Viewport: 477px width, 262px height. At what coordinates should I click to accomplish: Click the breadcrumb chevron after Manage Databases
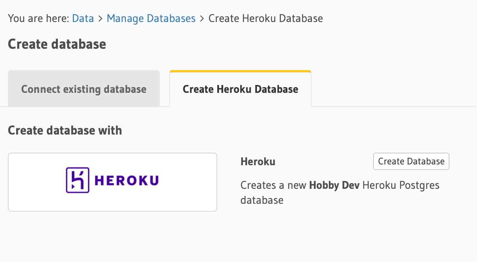coord(202,18)
